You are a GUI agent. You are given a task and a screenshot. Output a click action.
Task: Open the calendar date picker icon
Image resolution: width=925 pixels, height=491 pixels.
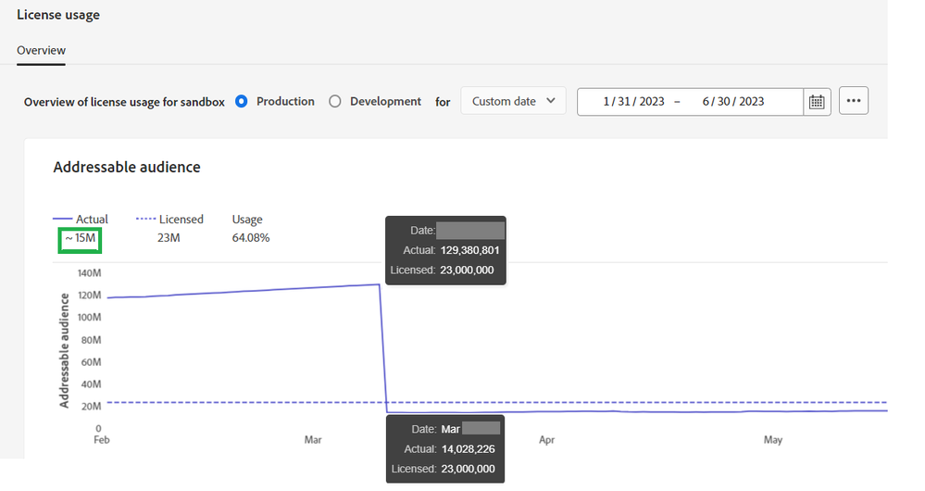(817, 102)
